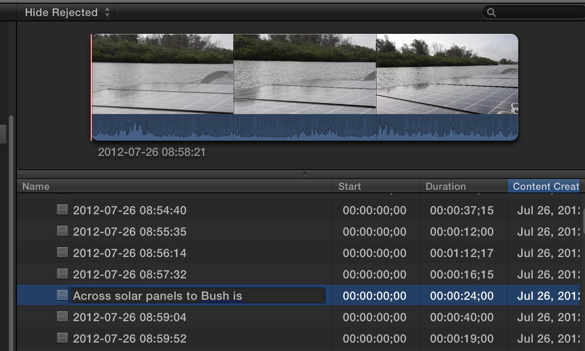
Task: Select clip named 2012-07-26 08:57:32
Action: pos(130,274)
